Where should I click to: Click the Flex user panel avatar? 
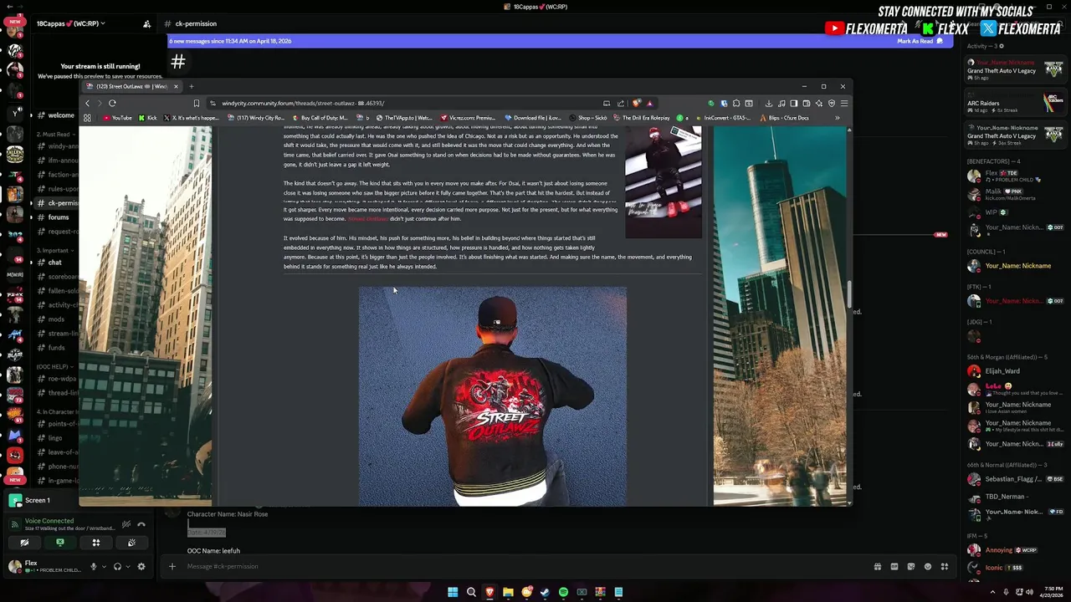click(14, 566)
